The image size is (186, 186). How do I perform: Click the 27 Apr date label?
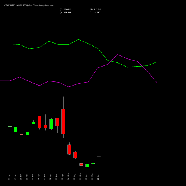45,177
